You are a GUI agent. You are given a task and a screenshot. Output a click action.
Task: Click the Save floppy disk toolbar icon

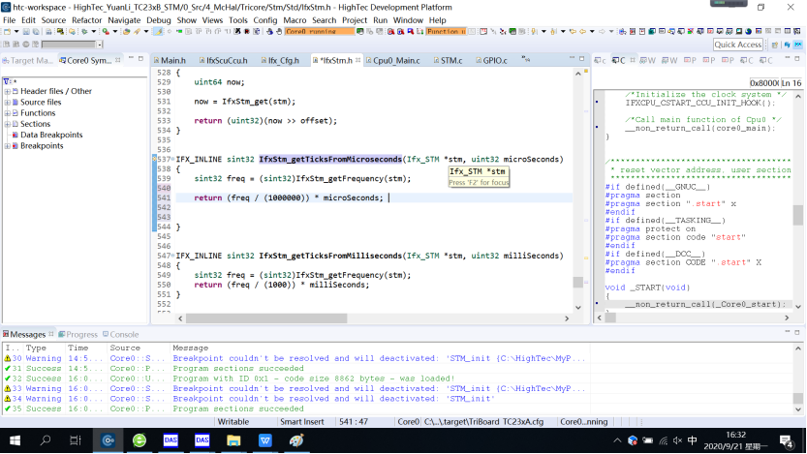pos(26,31)
